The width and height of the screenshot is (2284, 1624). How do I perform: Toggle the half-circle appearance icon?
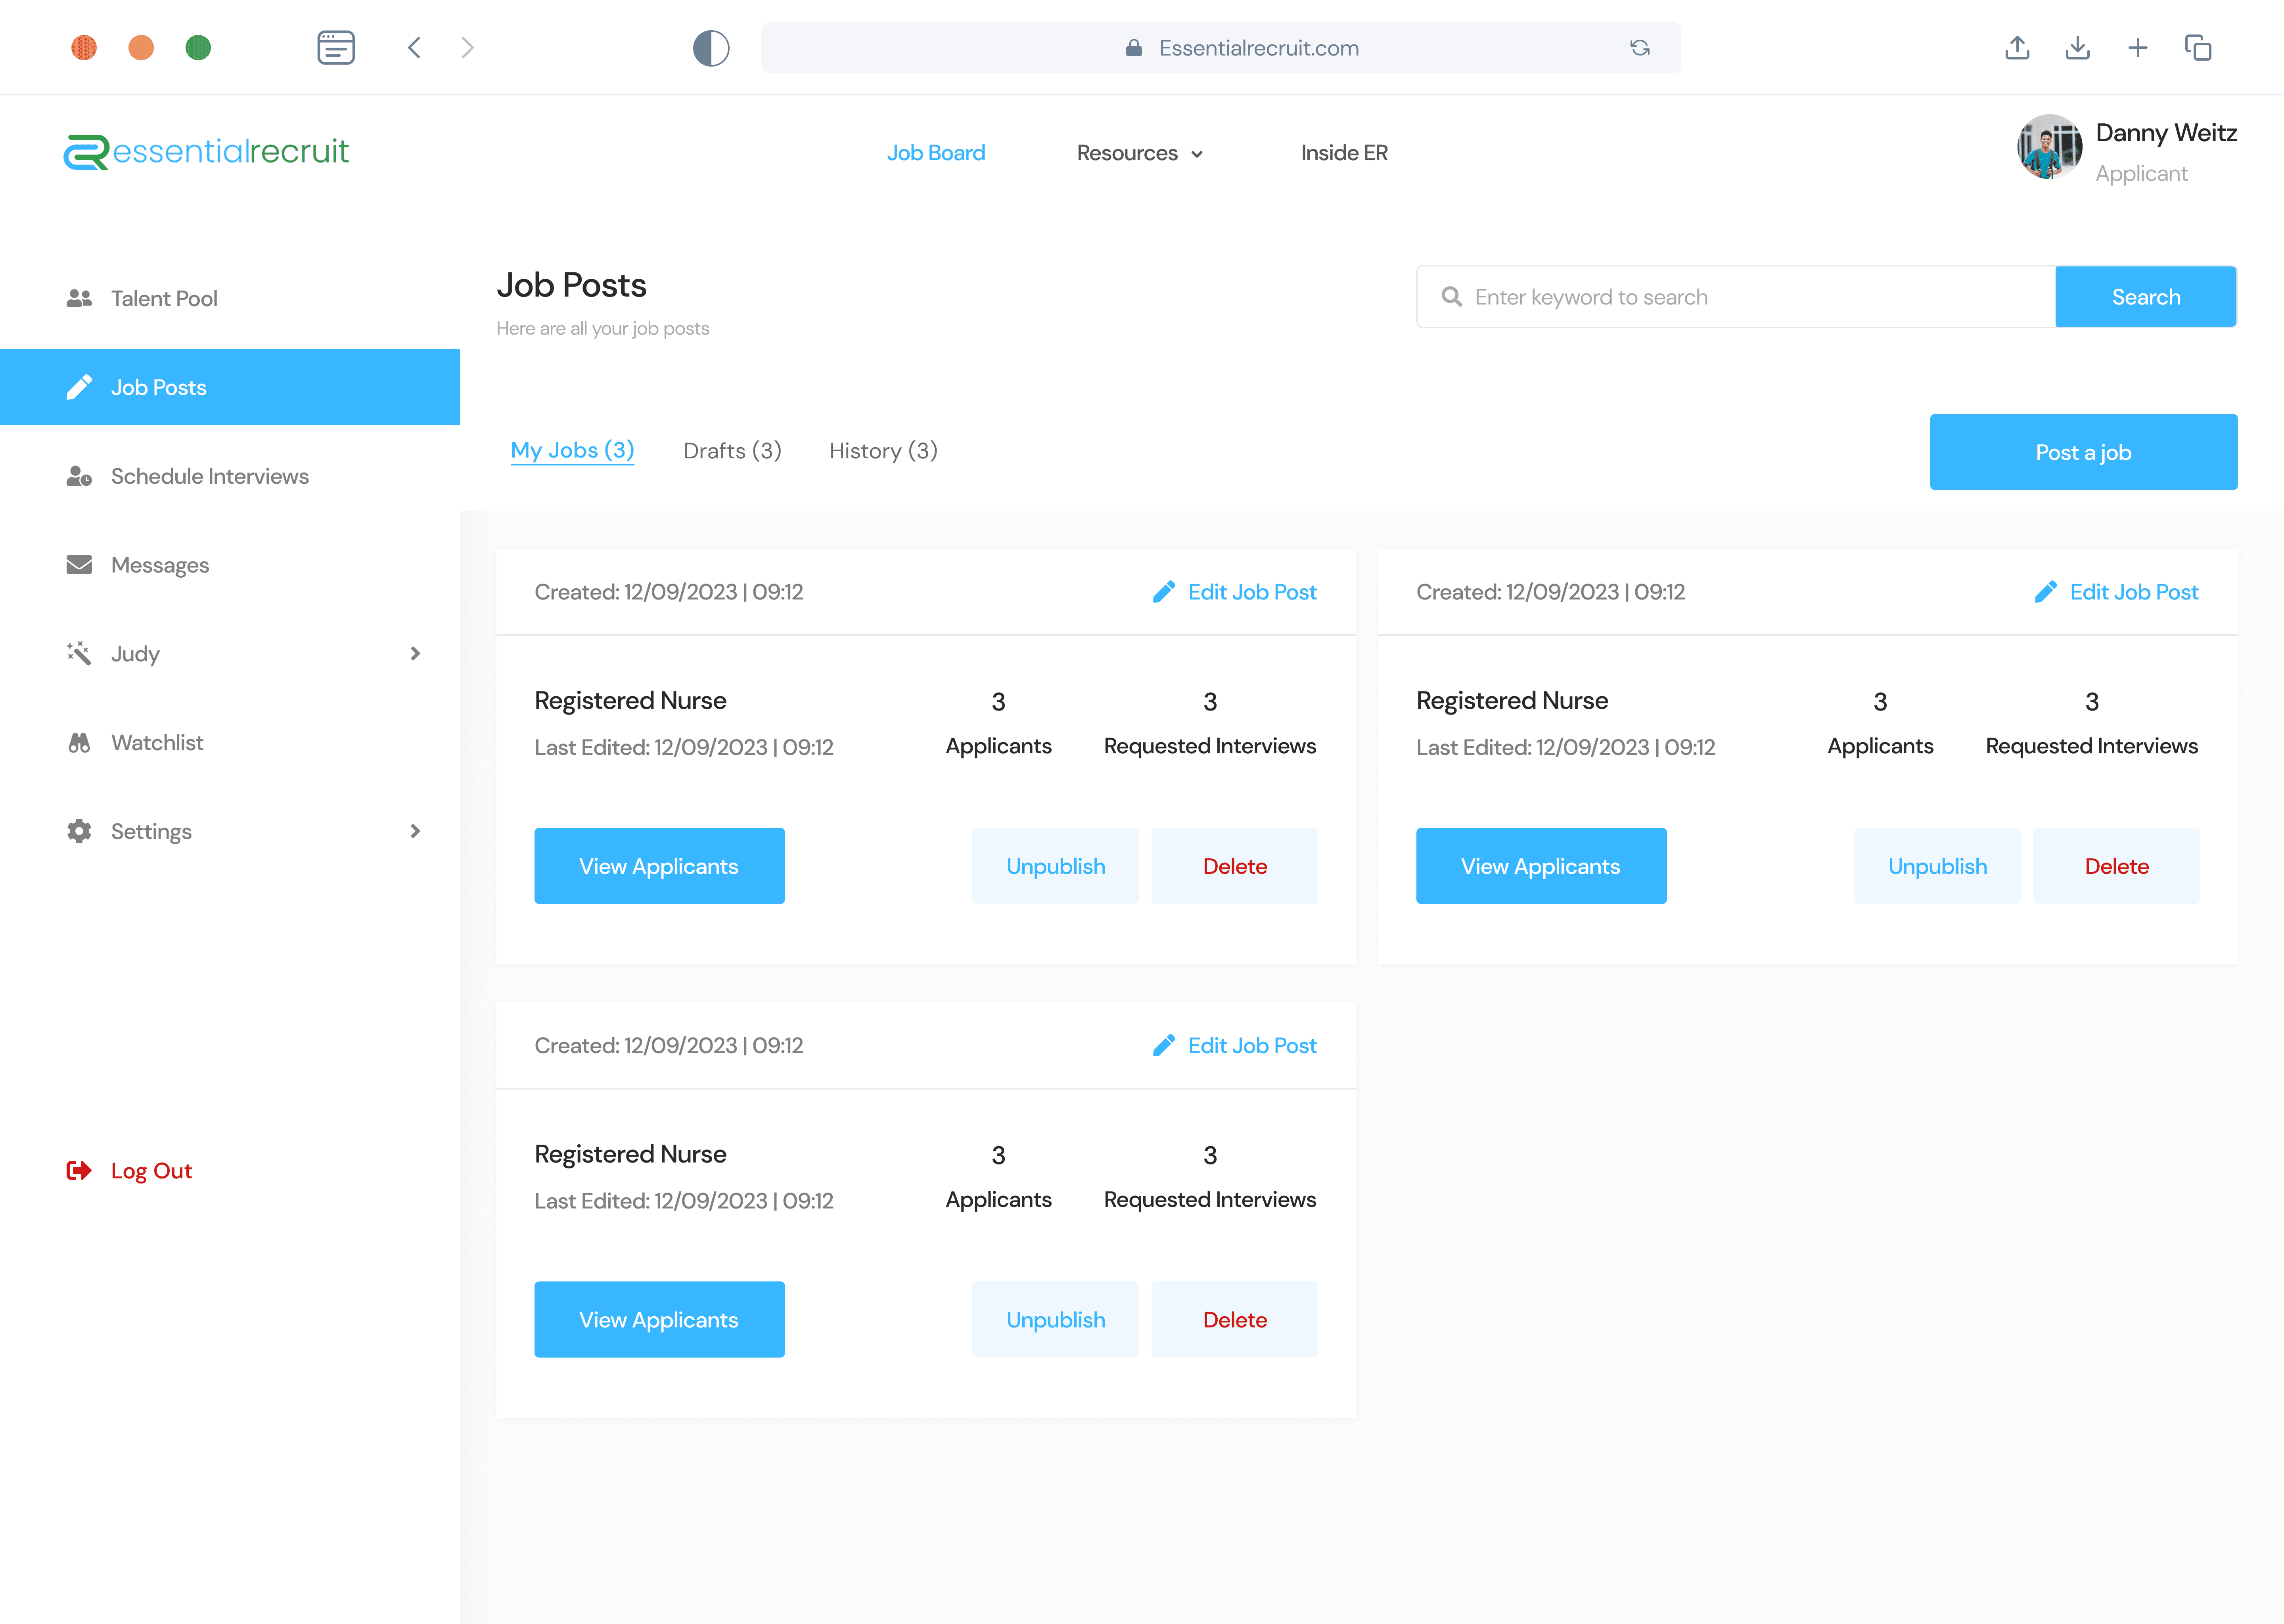click(711, 47)
